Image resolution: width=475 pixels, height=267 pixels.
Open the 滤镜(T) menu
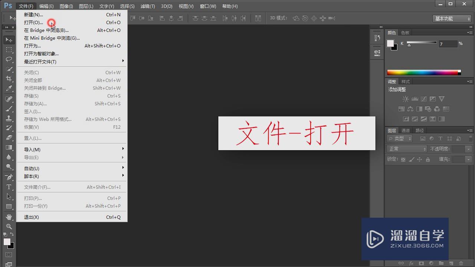coord(148,6)
